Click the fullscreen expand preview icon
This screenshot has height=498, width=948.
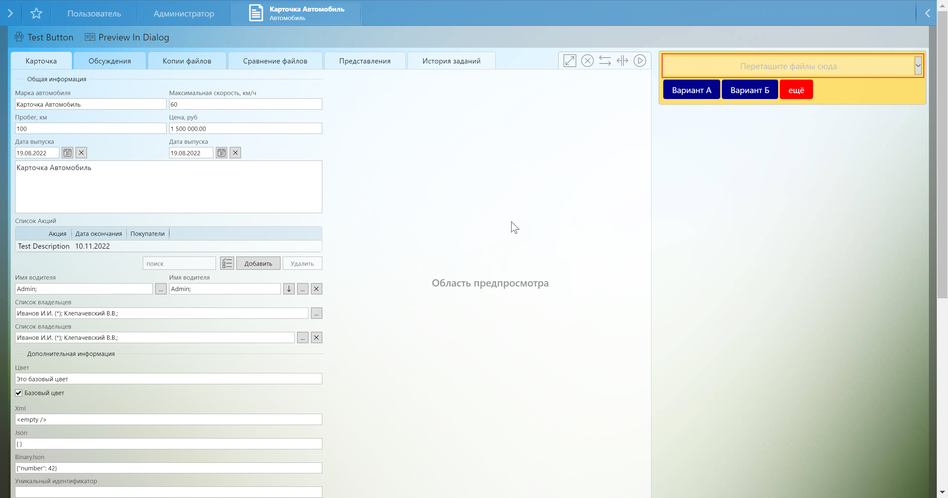[569, 61]
